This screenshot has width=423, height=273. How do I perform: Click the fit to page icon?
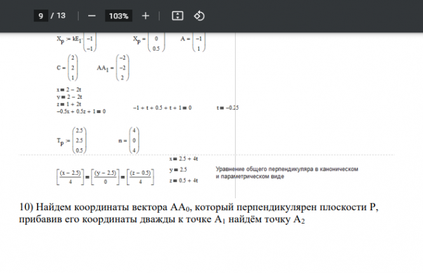177,16
